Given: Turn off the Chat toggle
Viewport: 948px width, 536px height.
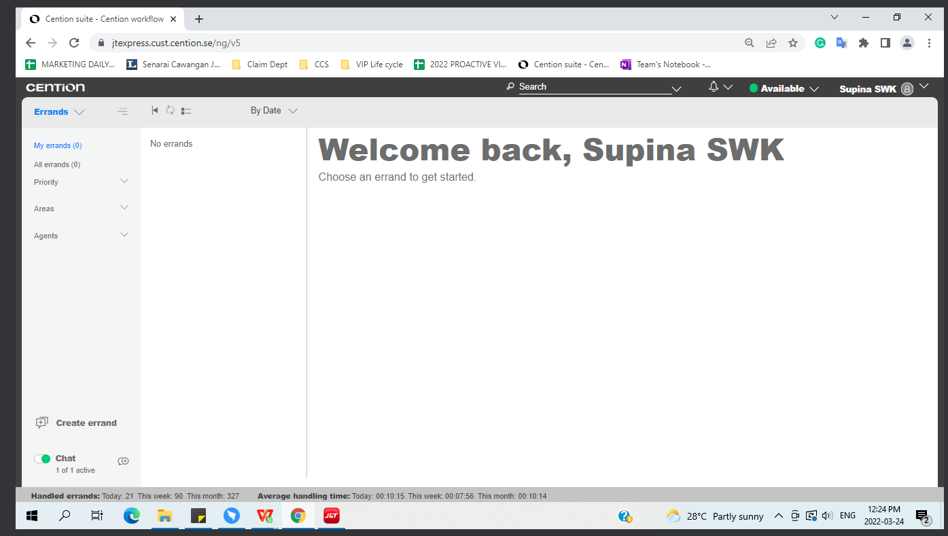Looking at the screenshot, I should [42, 459].
